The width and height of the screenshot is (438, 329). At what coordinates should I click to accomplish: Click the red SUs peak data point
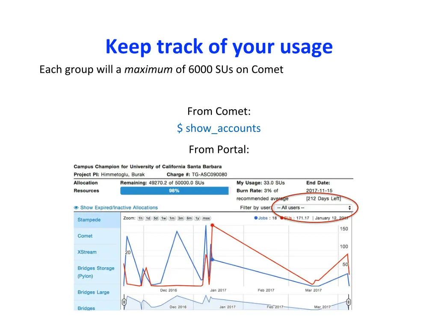pyautogui.click(x=212, y=225)
